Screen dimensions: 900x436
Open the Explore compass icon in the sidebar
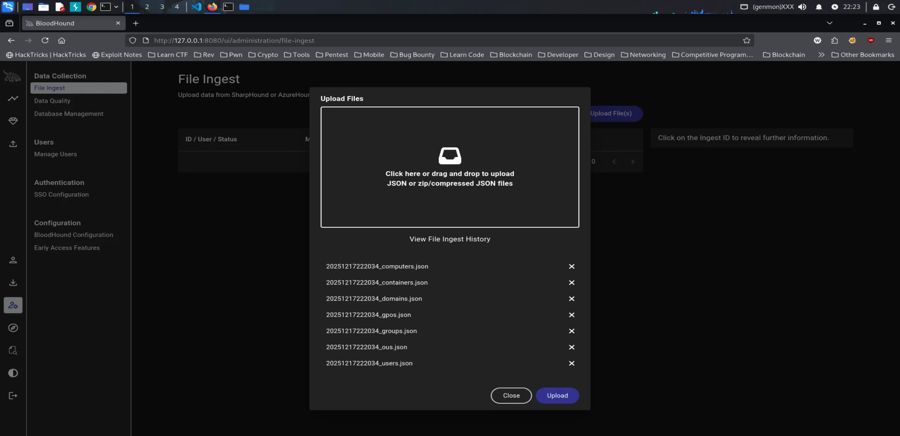[13, 328]
